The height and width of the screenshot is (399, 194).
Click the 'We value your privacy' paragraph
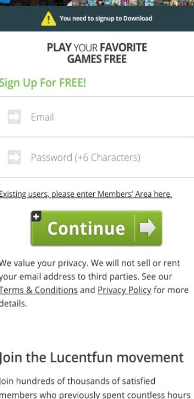click(x=94, y=283)
